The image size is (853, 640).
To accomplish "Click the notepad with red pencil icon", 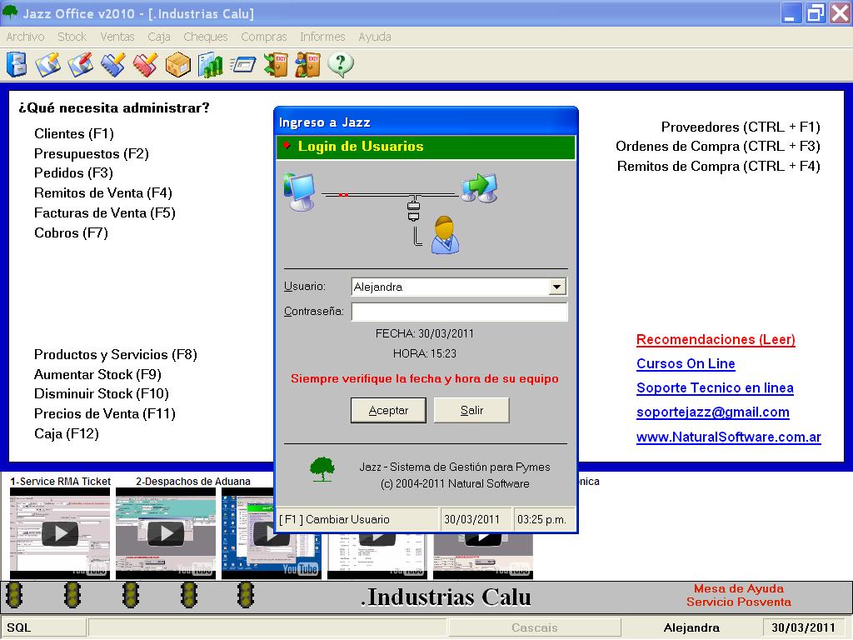I will [81, 65].
